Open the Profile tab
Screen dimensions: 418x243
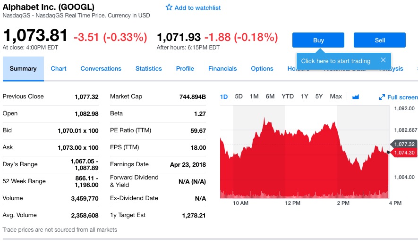(x=185, y=69)
